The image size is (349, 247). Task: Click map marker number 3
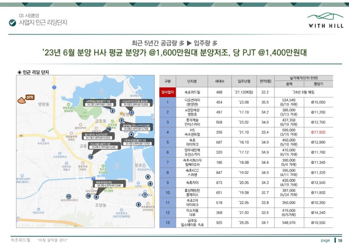[x=121, y=120]
